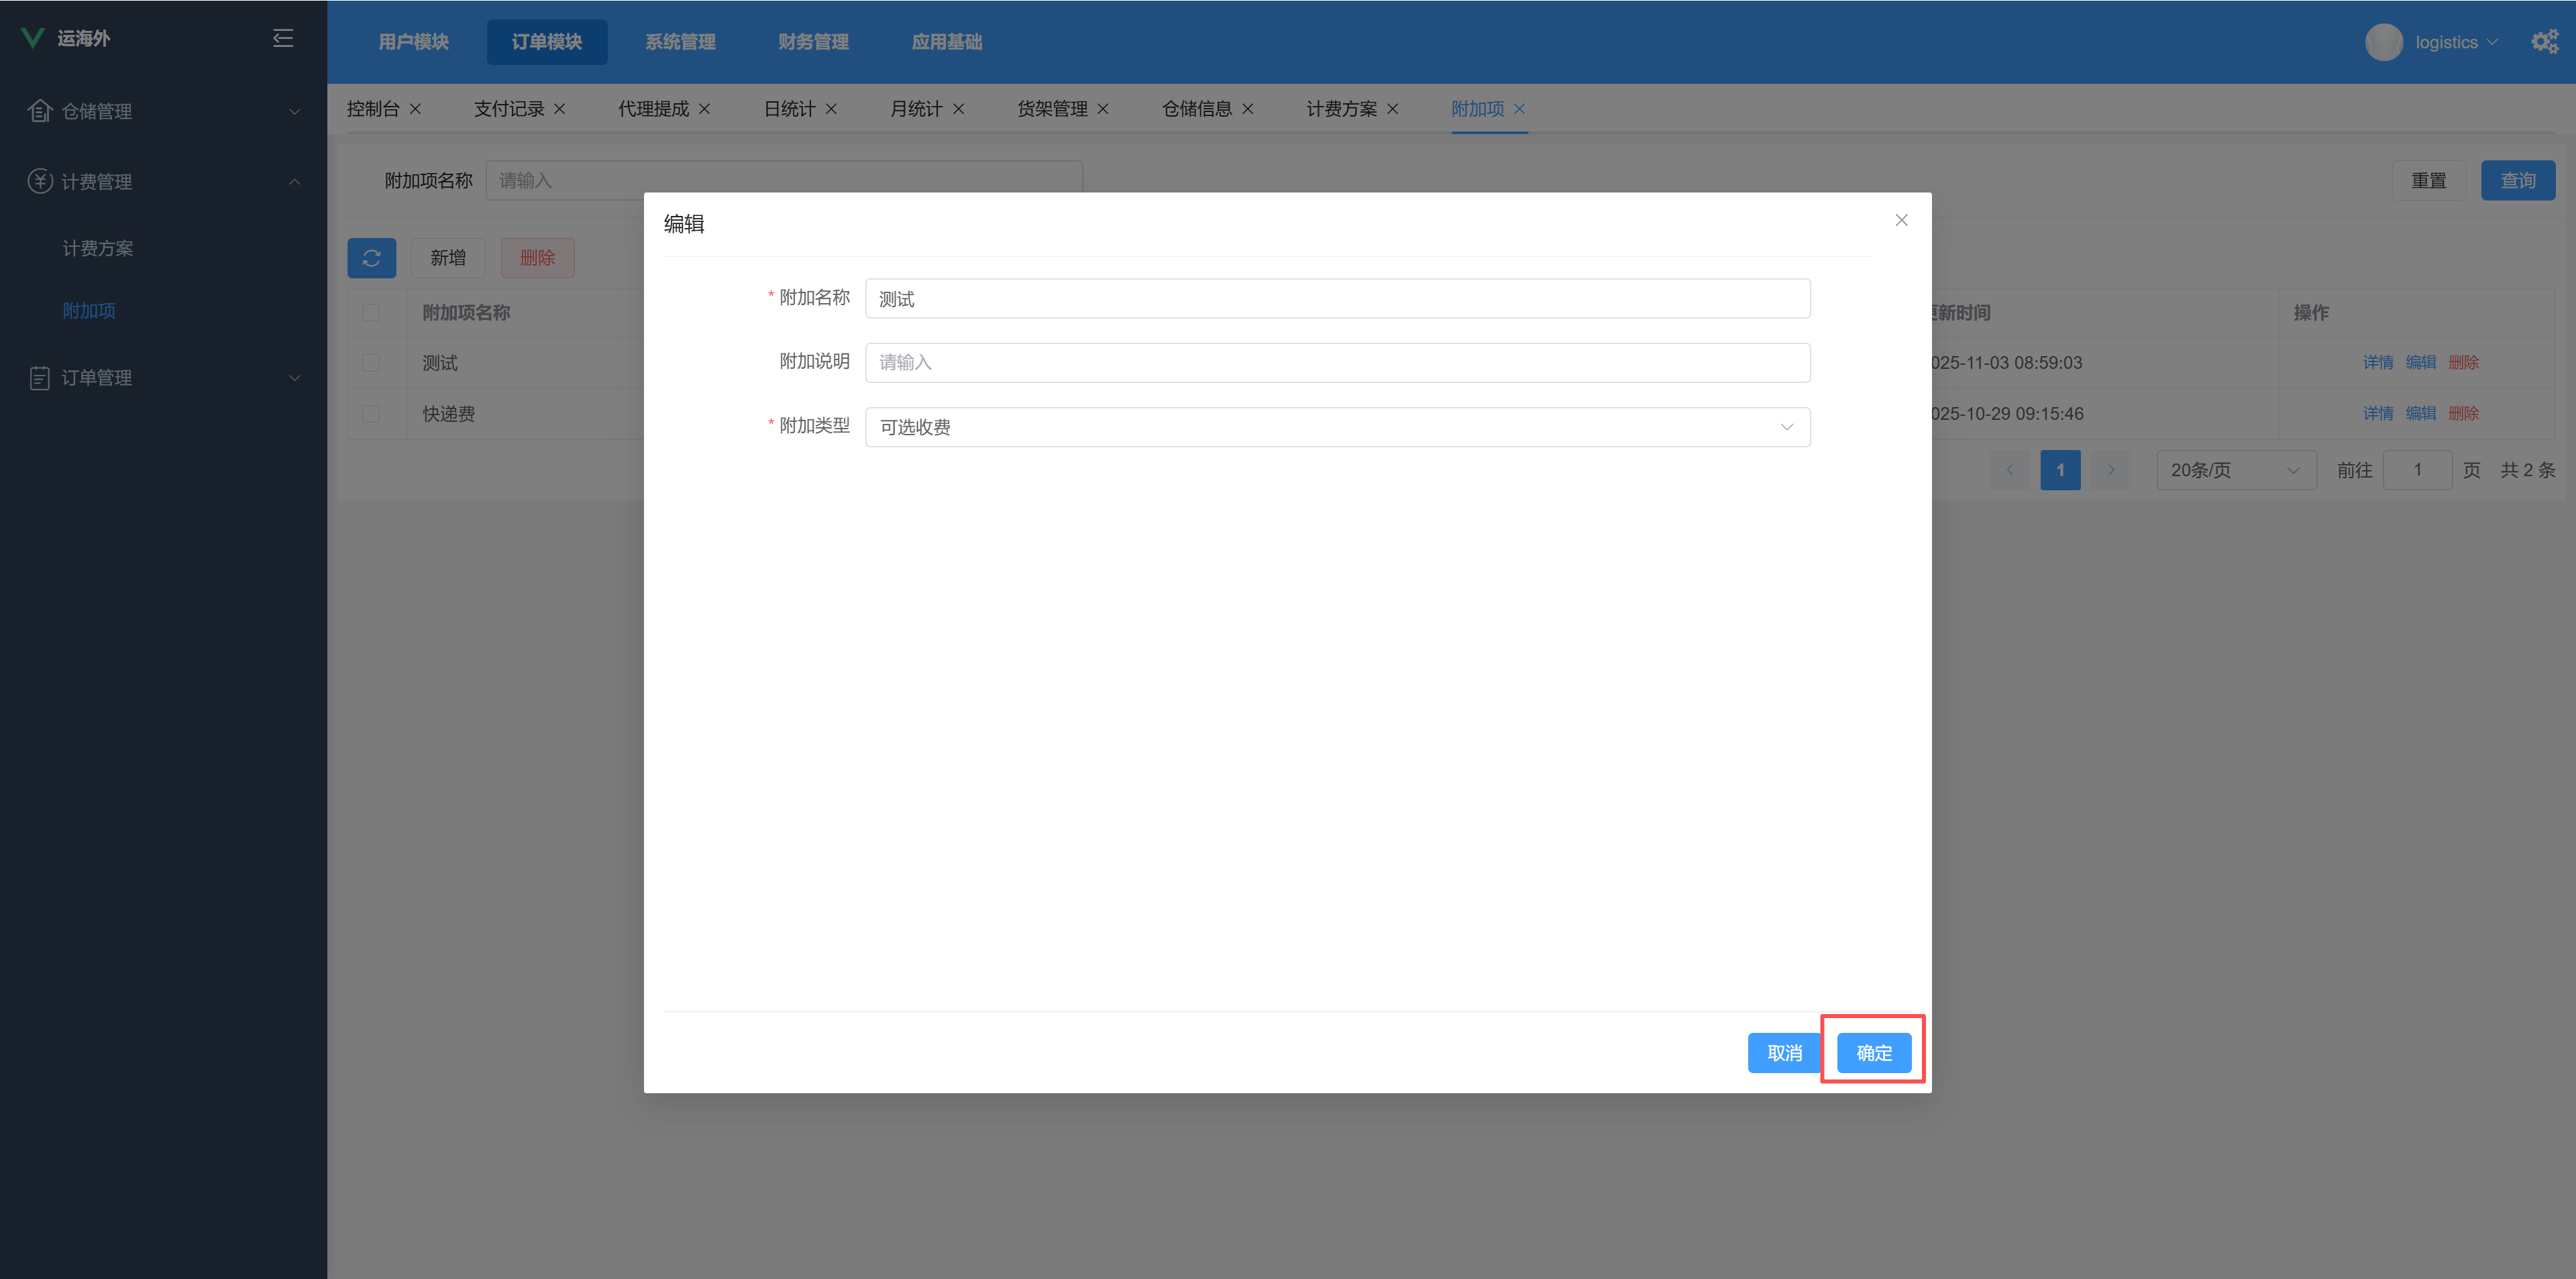The image size is (2576, 1279).
Task: Switch to the 支付记录 tab
Action: point(509,108)
